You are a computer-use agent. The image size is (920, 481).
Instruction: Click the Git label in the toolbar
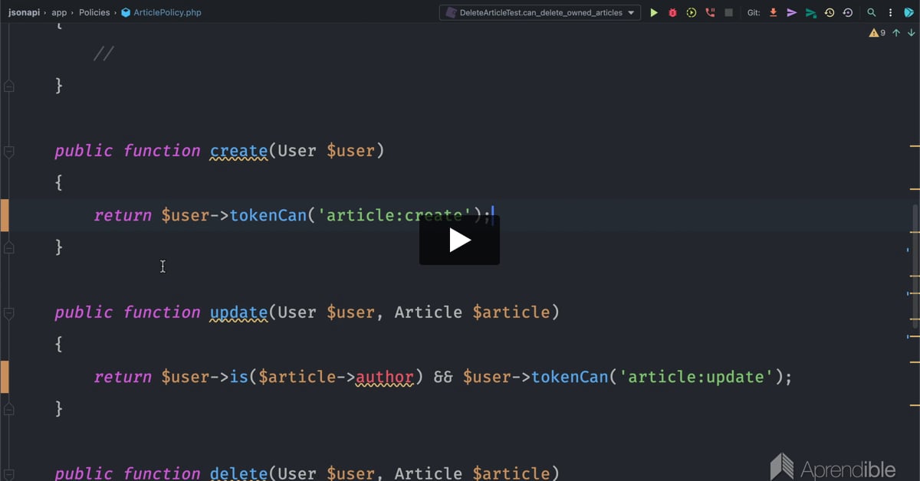pos(754,13)
